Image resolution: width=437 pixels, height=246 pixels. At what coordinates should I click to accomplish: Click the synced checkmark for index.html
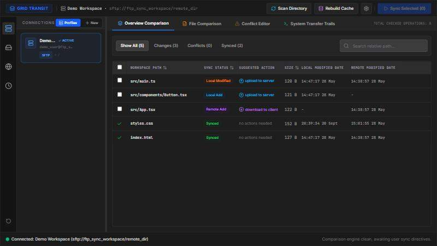120,138
